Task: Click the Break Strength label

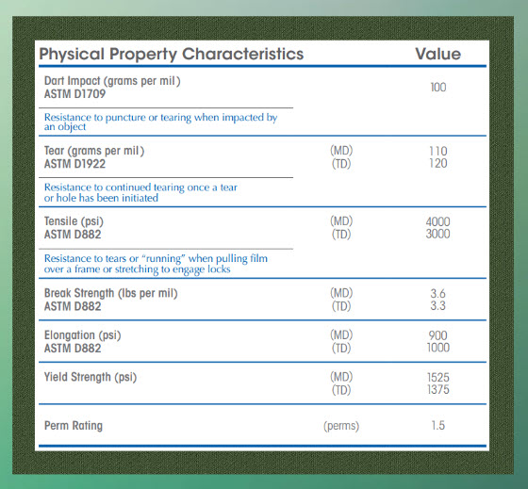Action: coord(111,300)
